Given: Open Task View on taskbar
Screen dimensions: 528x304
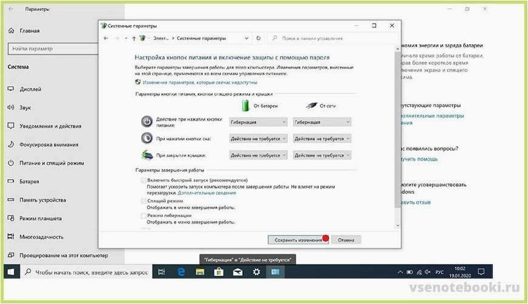Looking at the screenshot, I should pos(162,272).
